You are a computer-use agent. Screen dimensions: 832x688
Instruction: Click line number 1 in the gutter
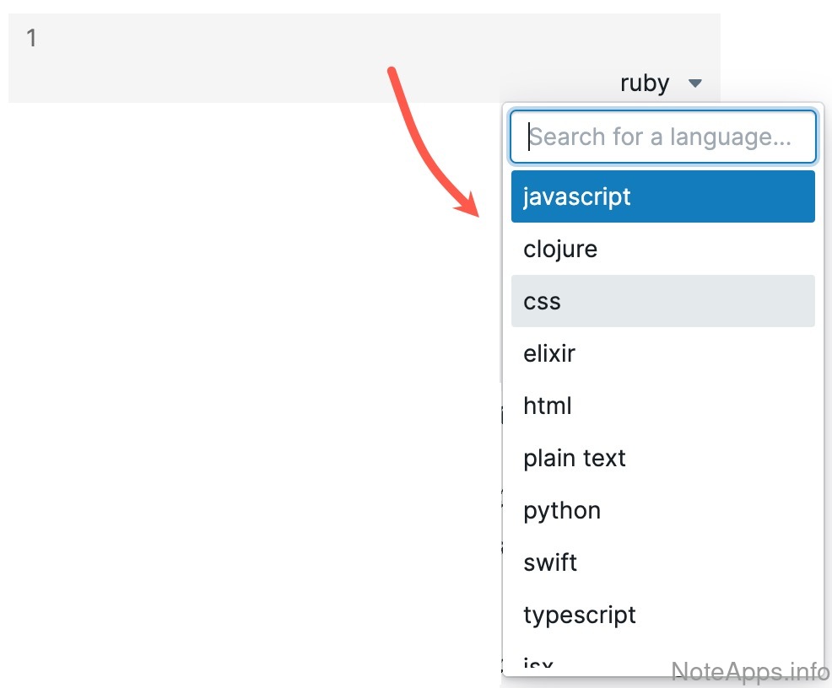(31, 38)
